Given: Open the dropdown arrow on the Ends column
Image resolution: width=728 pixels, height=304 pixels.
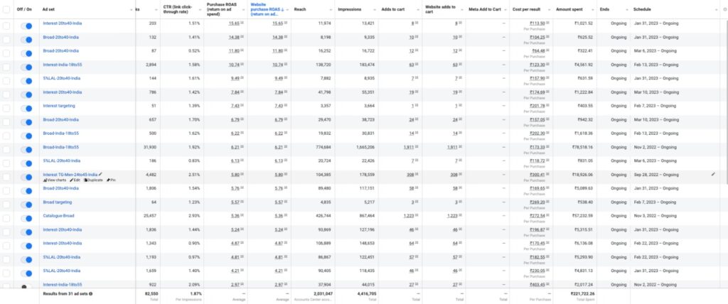Looking at the screenshot, I should click(x=628, y=9).
